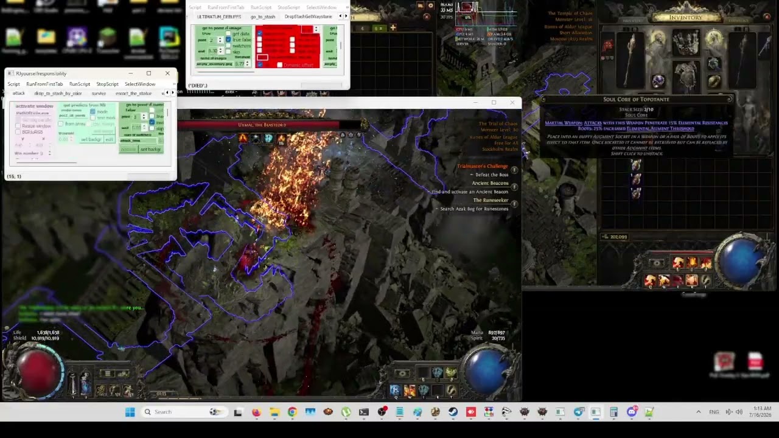Viewport: 779px width, 438px height.
Task: Toggle the Dynamic offset checkbox
Action: click(279, 64)
